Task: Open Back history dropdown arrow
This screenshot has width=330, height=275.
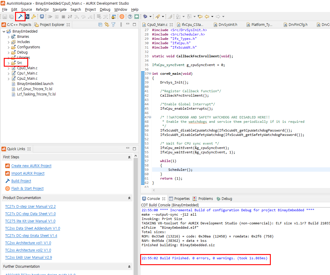Action: coord(212,17)
